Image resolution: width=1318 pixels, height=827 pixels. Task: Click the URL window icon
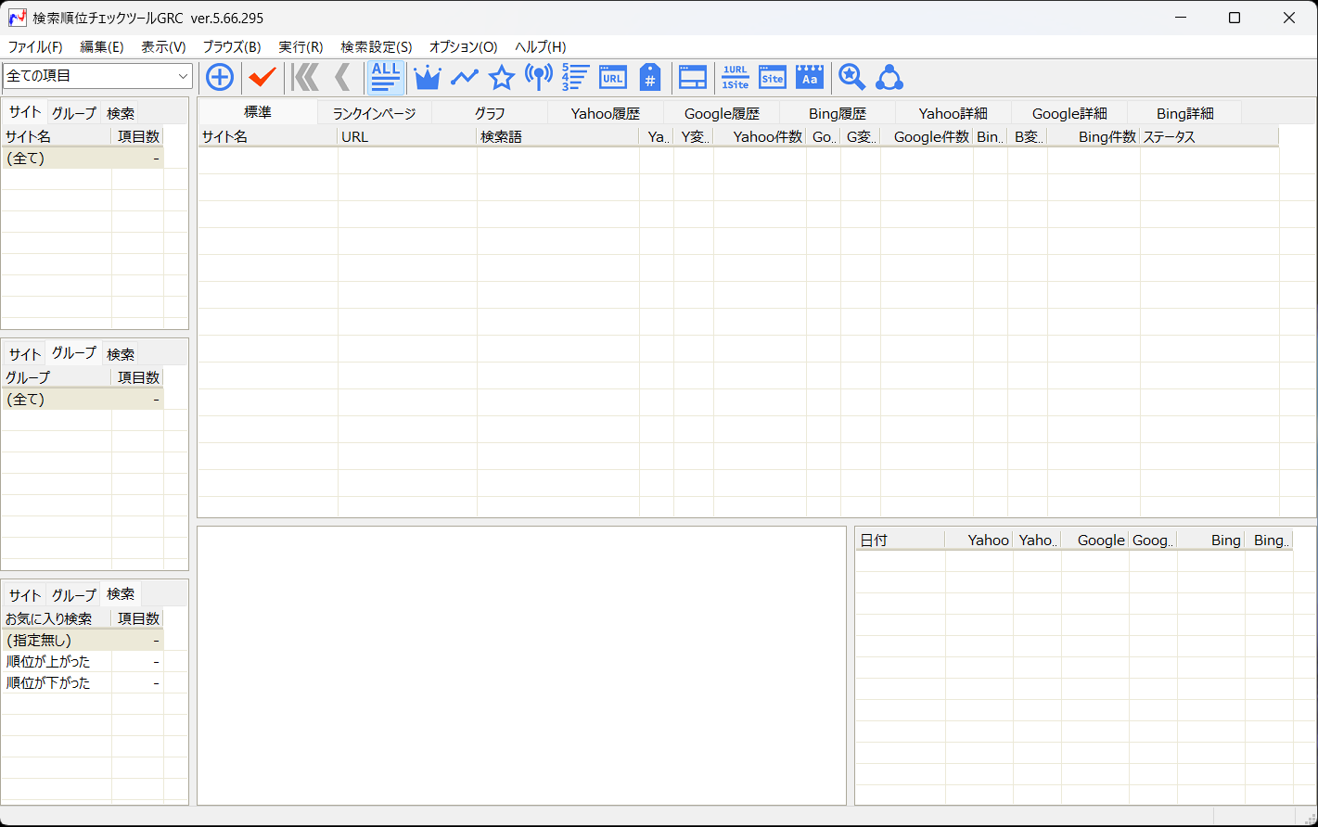coord(613,77)
